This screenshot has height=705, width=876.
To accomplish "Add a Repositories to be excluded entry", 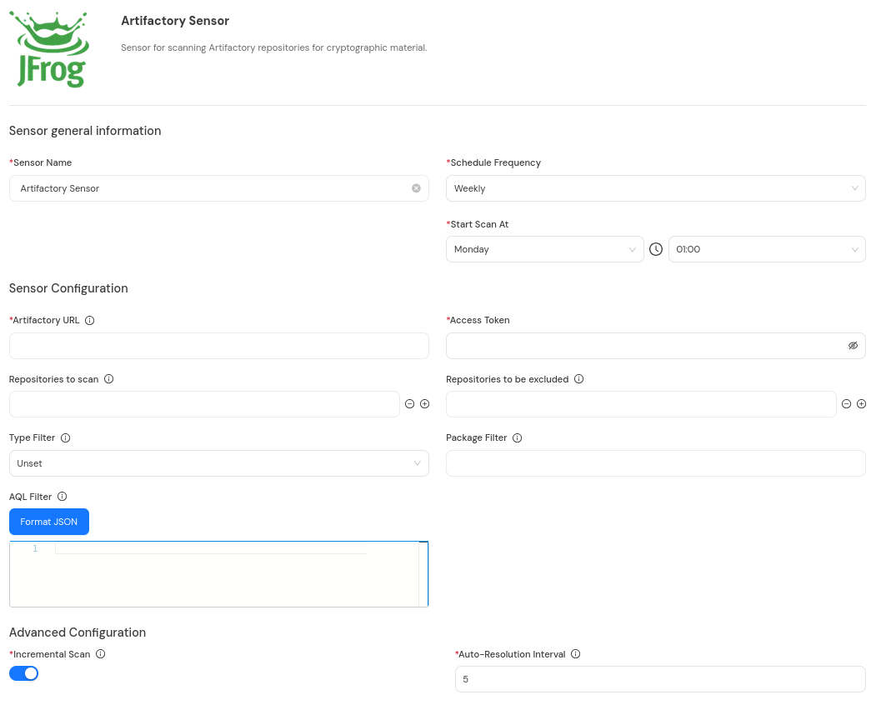I will [x=862, y=403].
